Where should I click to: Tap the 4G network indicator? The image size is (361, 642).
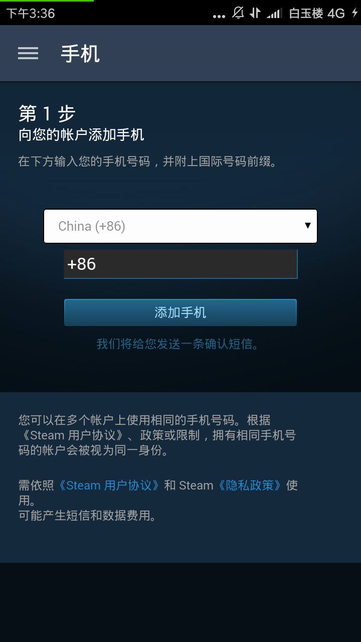336,14
